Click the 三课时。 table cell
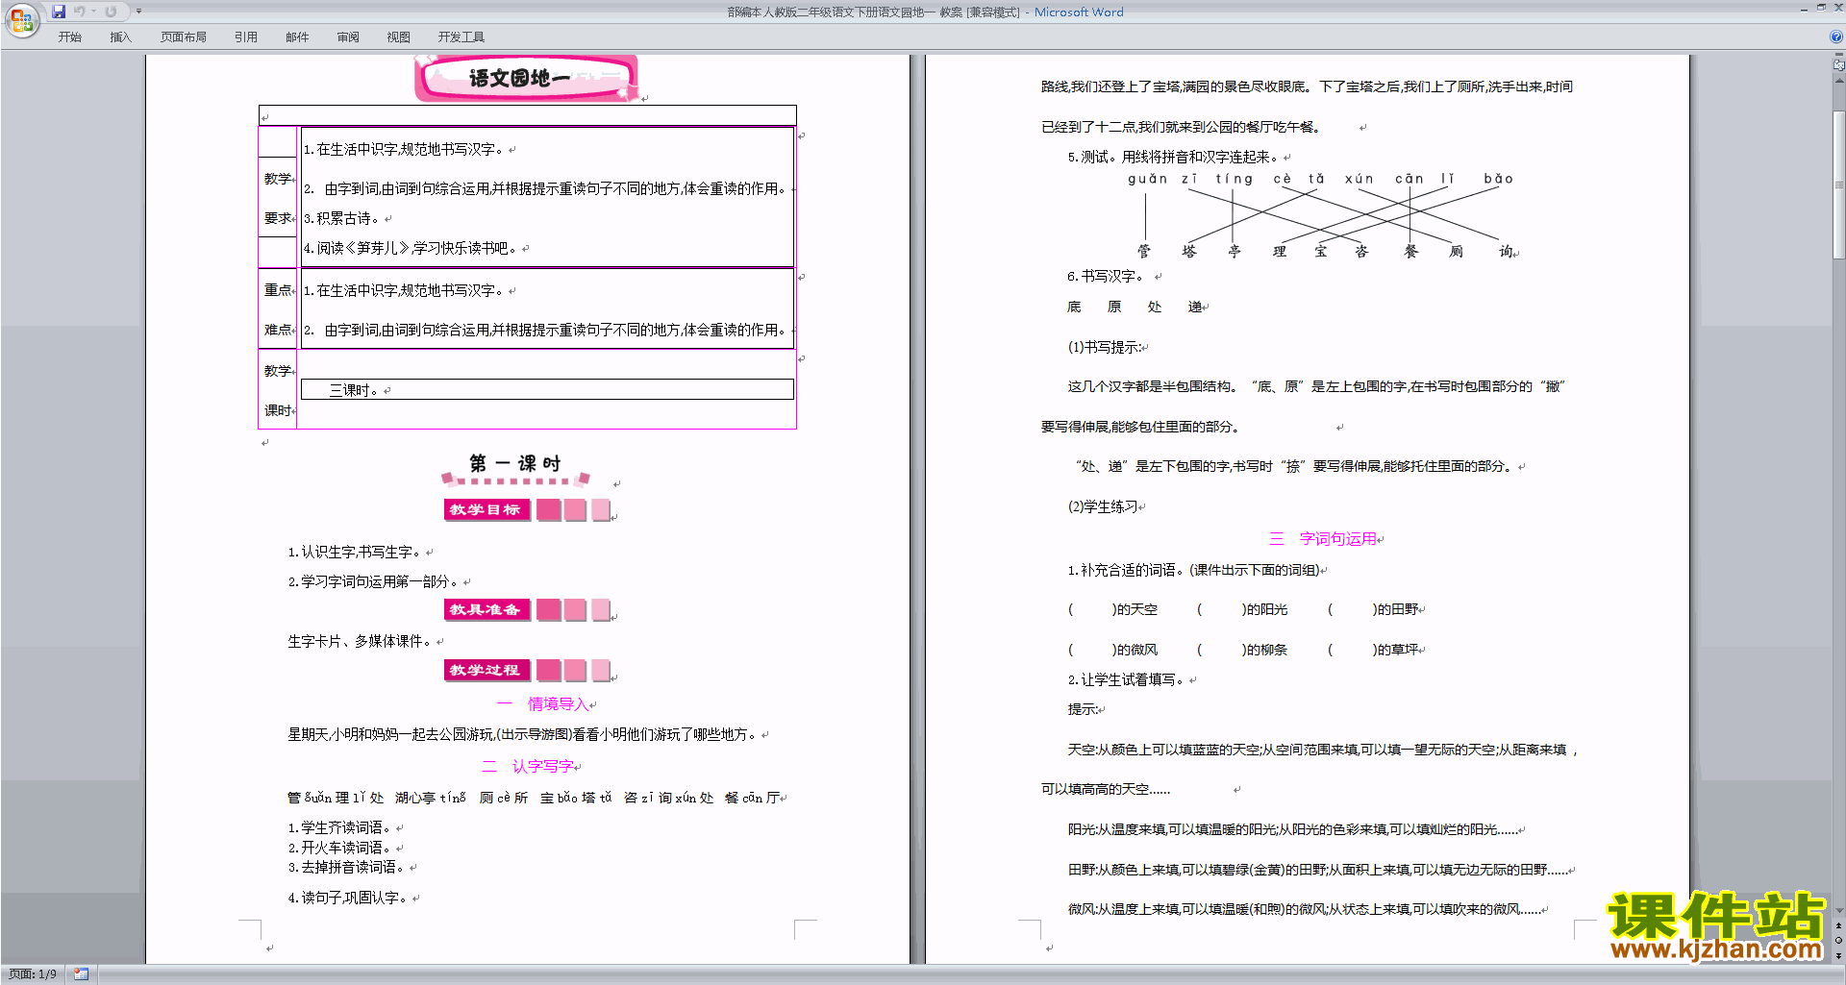Screen dimensions: 1846x985 (547, 389)
